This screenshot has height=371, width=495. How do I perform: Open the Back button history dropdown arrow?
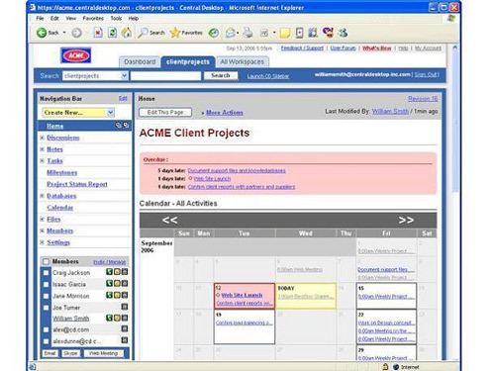click(64, 33)
